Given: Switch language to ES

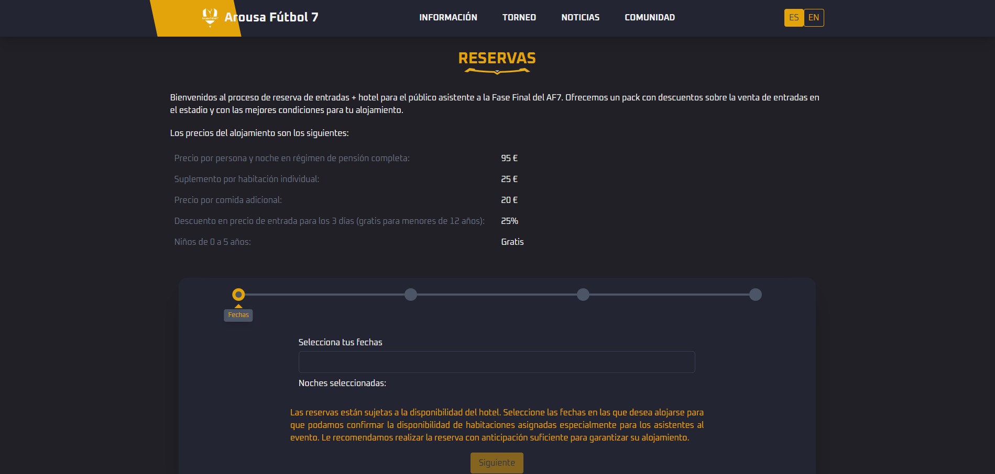Looking at the screenshot, I should click(x=794, y=18).
